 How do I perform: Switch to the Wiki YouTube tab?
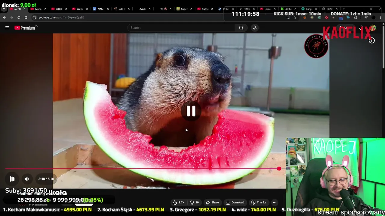(80, 9)
